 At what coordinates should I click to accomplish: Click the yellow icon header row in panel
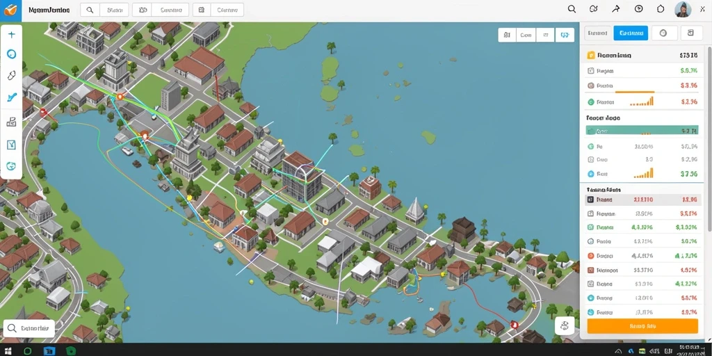pyautogui.click(x=642, y=56)
